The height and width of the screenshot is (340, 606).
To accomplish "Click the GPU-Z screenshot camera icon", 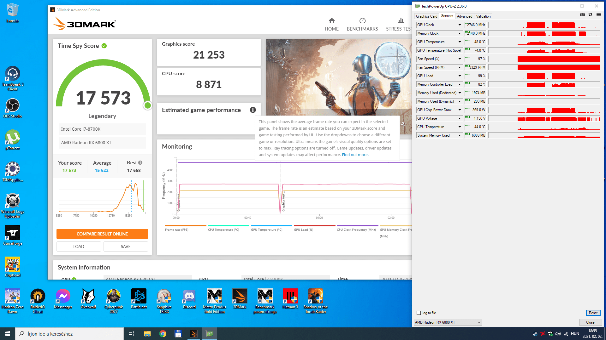I will coord(582,14).
